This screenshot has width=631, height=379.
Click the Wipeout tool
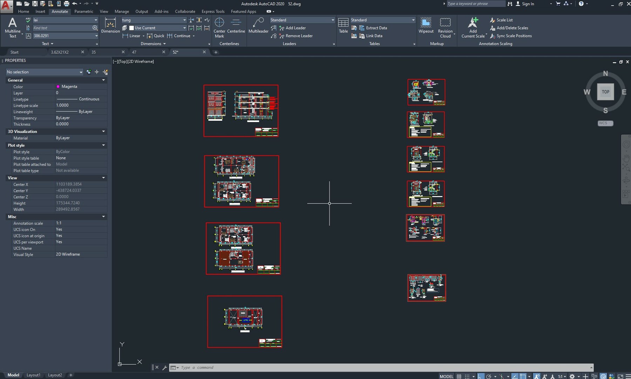tap(426, 26)
